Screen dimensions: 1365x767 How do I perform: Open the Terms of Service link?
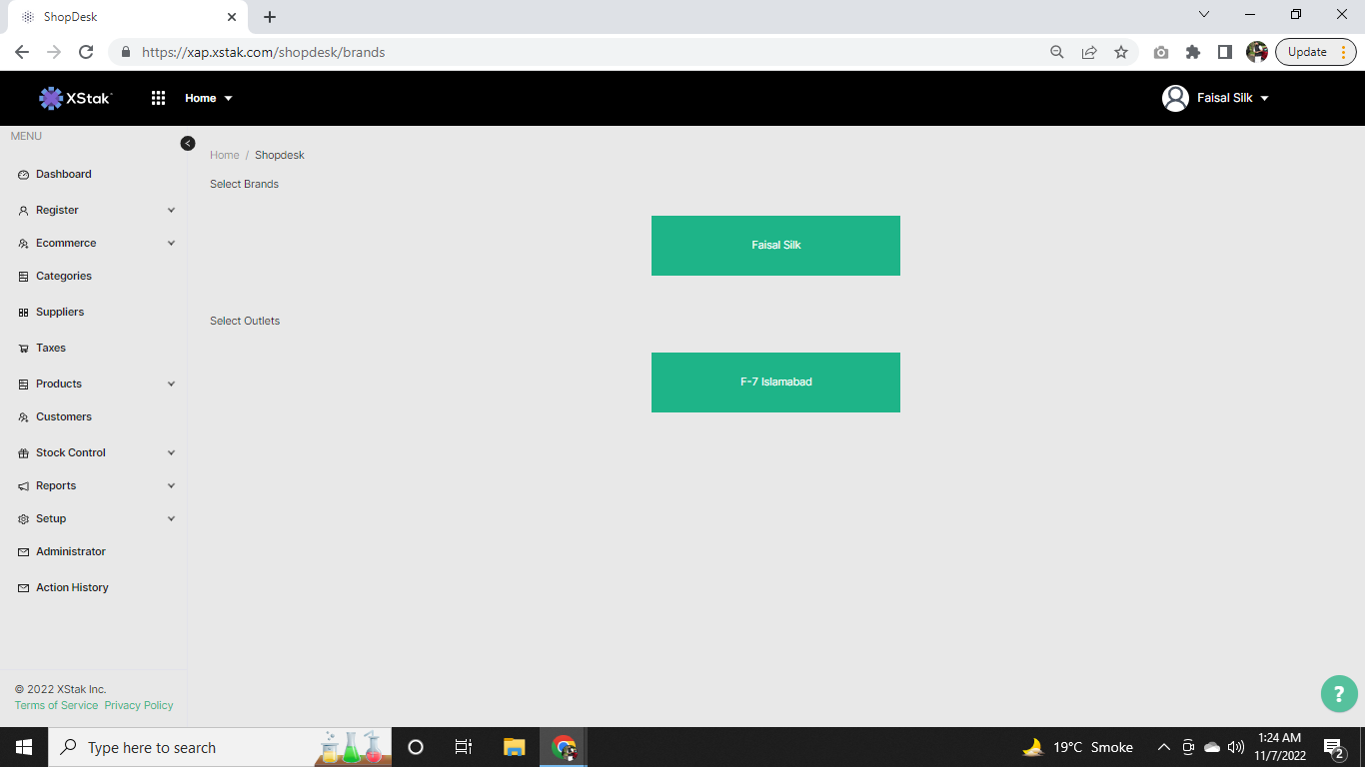pos(56,705)
